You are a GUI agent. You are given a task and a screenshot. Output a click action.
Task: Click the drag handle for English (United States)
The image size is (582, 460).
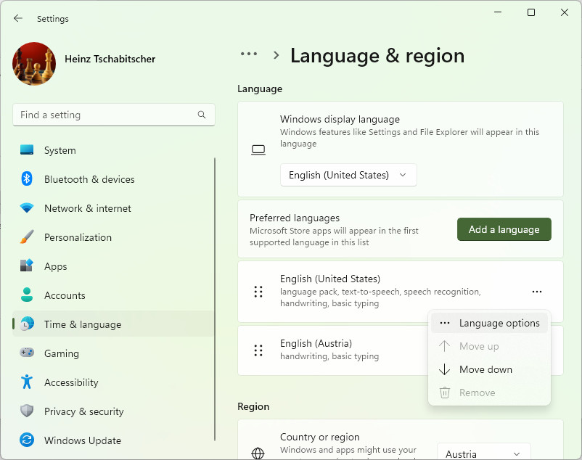258,292
